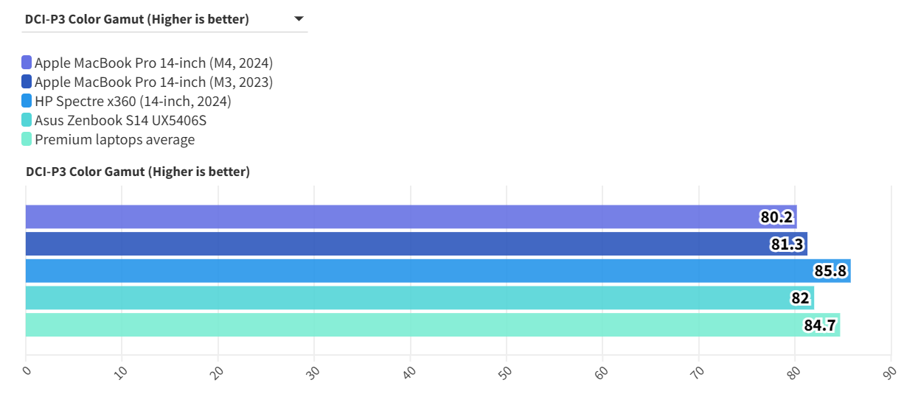Hide Apple MacBook Pro 14-inch (M3, 2023) series

coord(153,82)
